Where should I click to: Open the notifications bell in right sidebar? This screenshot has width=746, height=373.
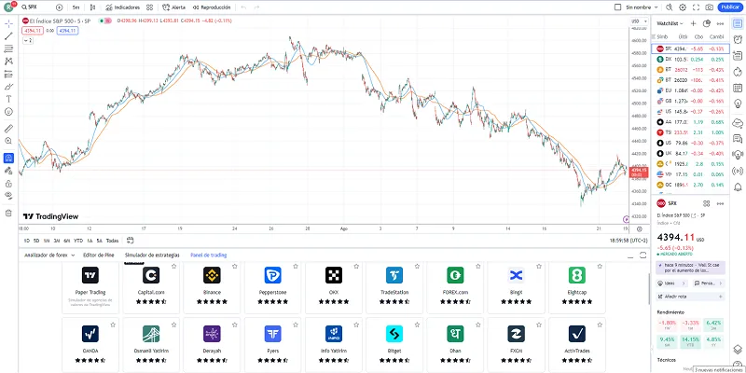click(x=738, y=186)
